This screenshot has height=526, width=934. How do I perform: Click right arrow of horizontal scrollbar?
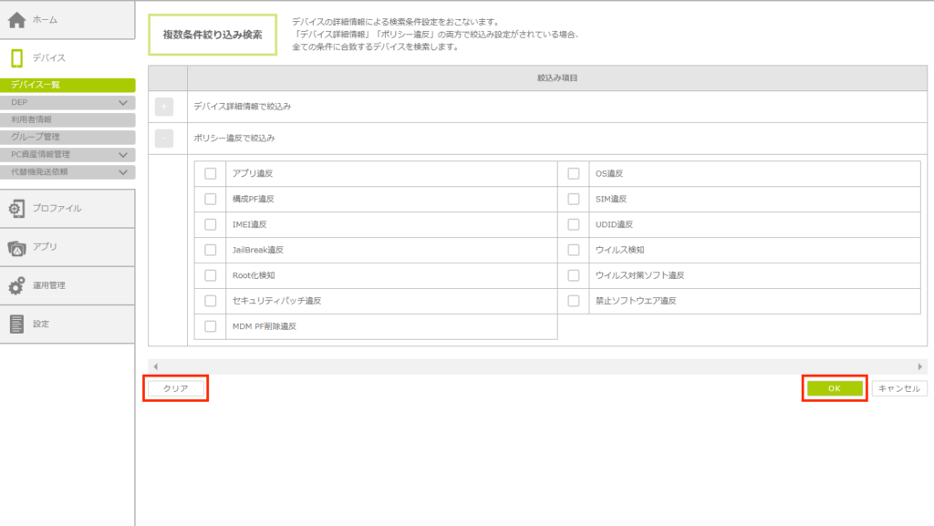click(x=920, y=366)
